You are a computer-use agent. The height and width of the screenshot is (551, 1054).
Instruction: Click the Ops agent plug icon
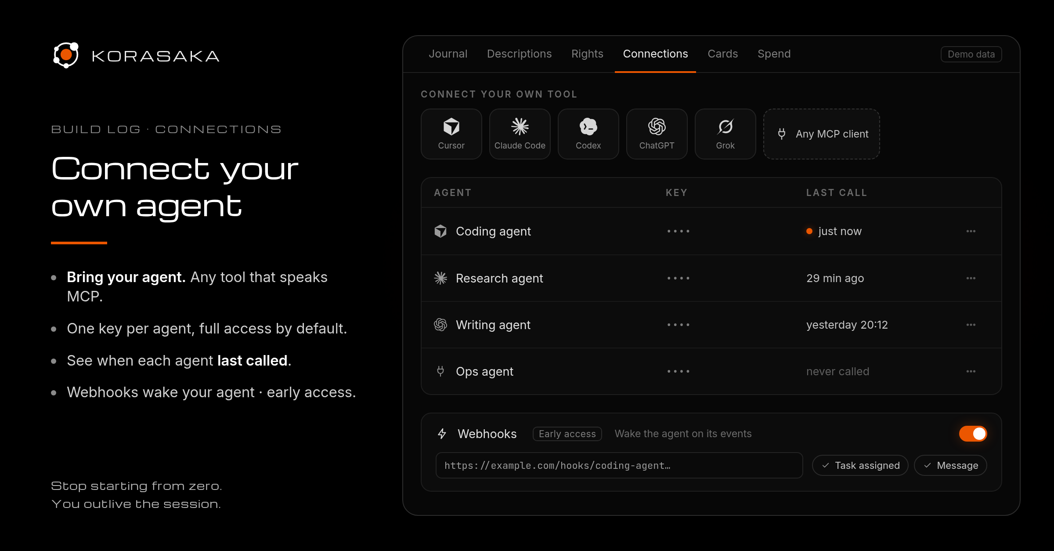pyautogui.click(x=440, y=371)
